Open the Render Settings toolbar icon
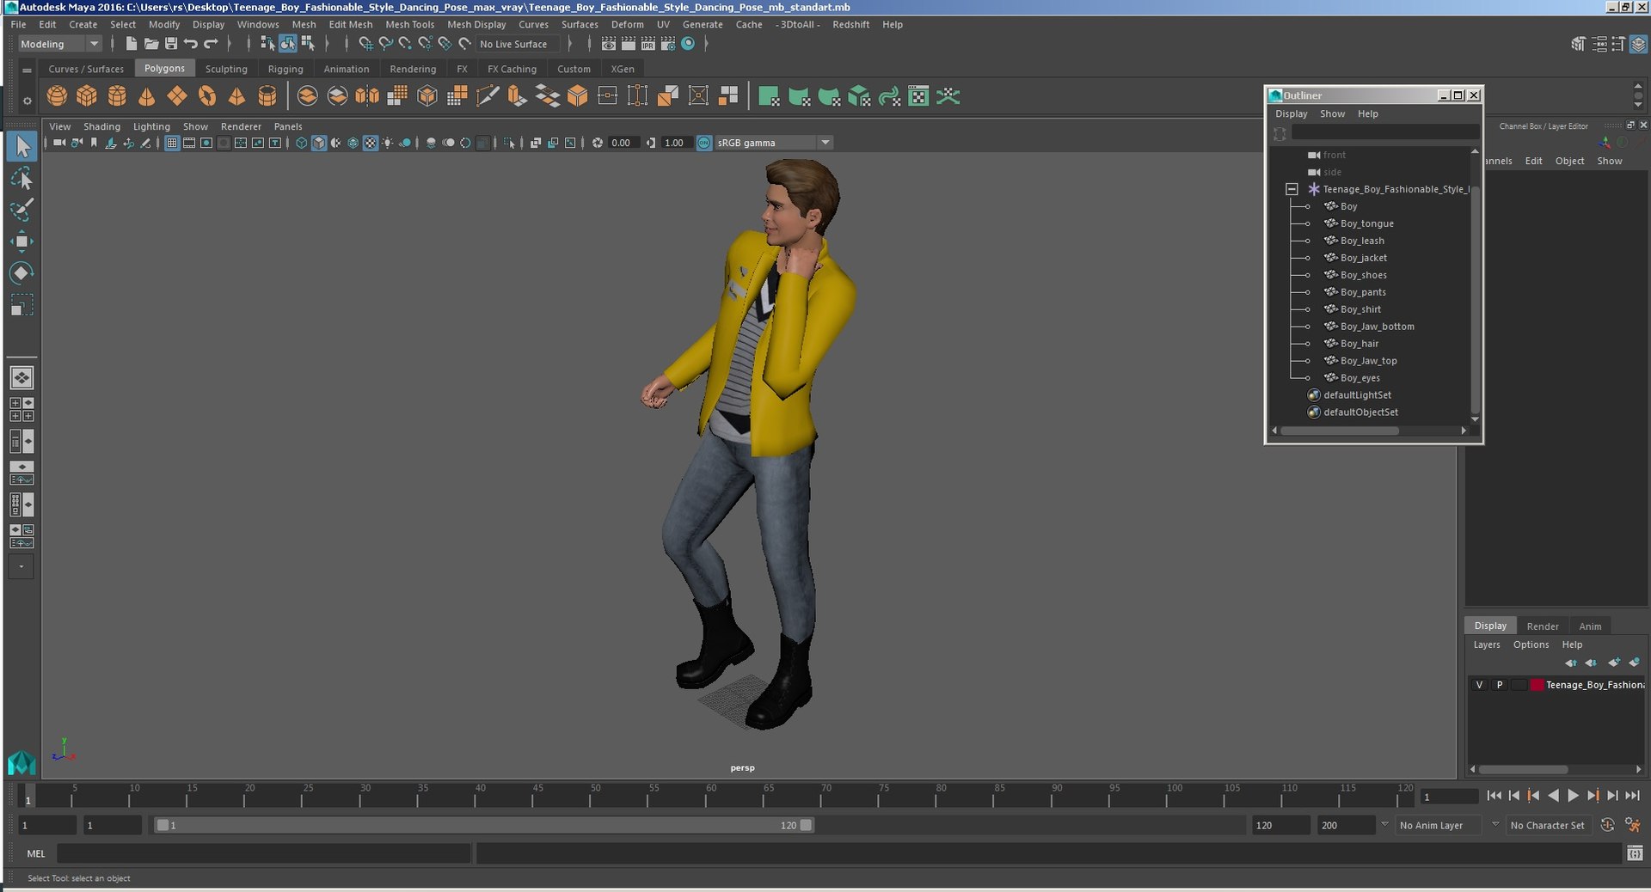1651x892 pixels. (668, 44)
